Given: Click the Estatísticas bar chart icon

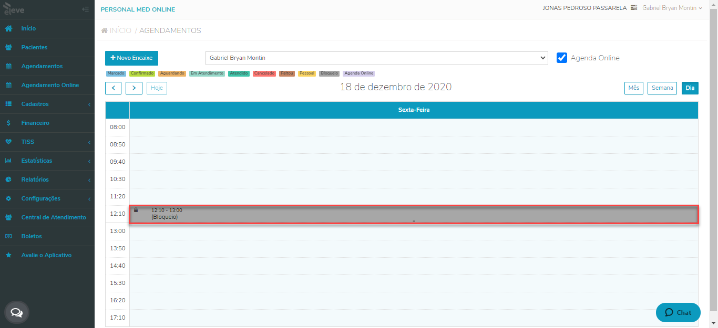Looking at the screenshot, I should (x=8, y=161).
